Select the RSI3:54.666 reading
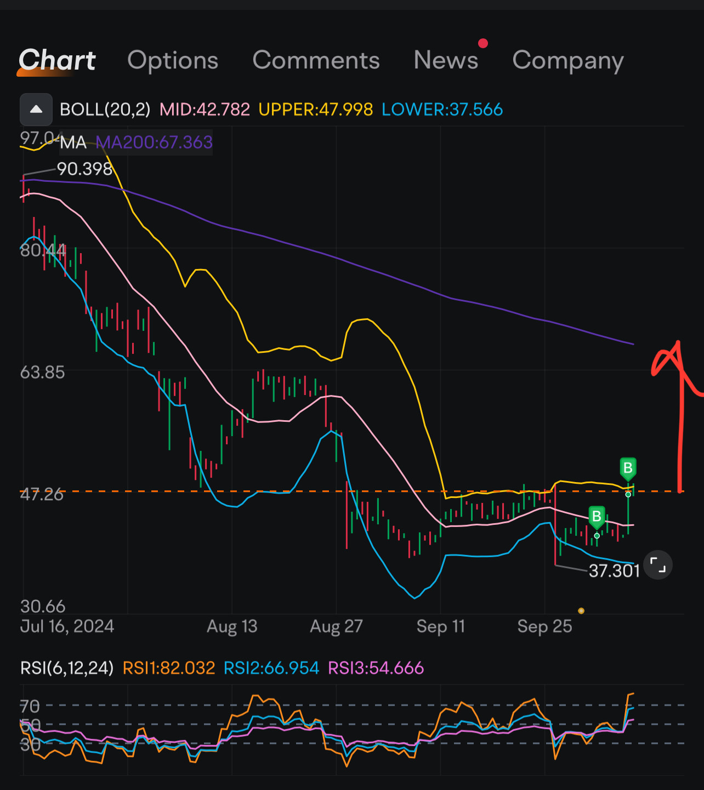704x790 pixels. tap(376, 668)
